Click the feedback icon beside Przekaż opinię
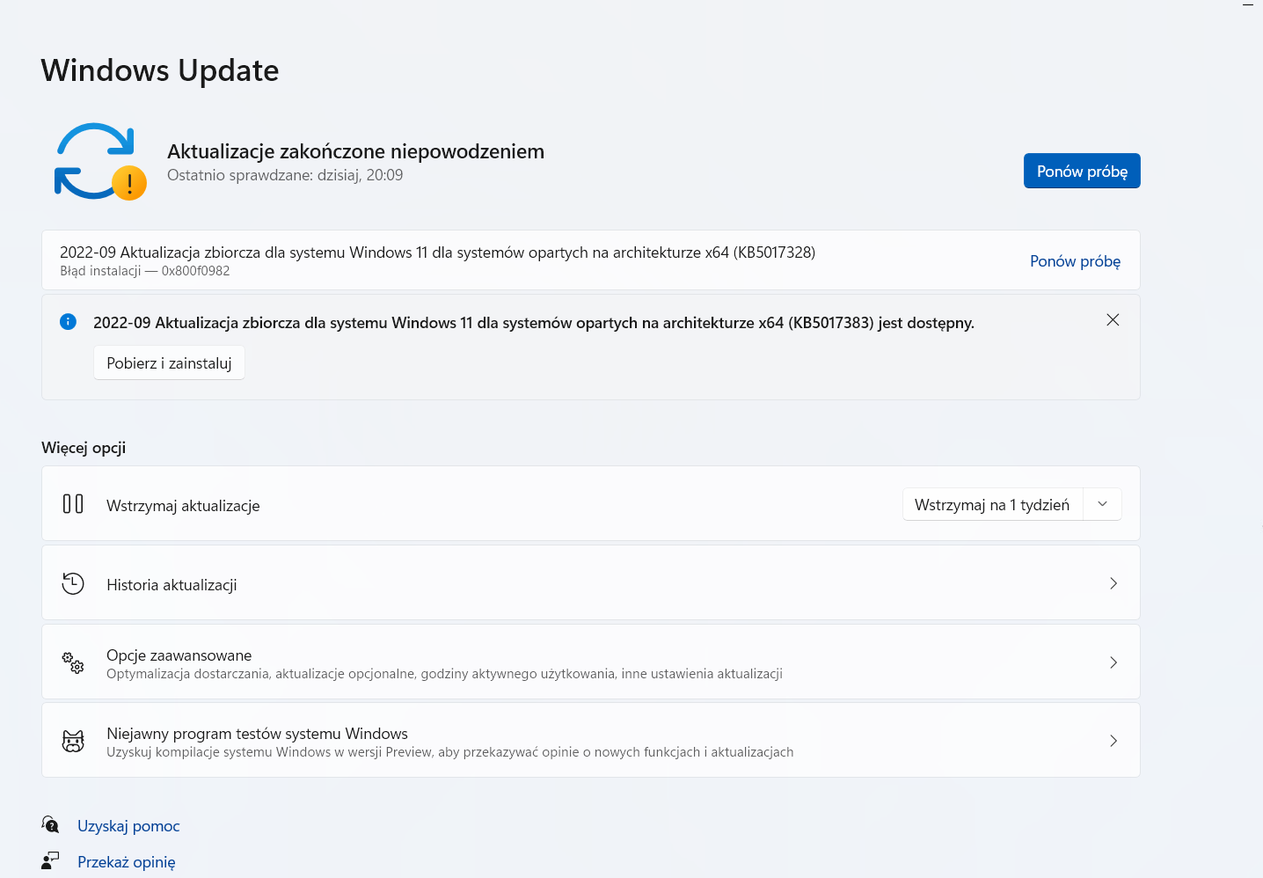The image size is (1263, 878). pos(50,860)
